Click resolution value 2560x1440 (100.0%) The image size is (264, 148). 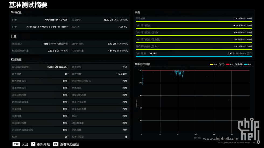coord(57,67)
